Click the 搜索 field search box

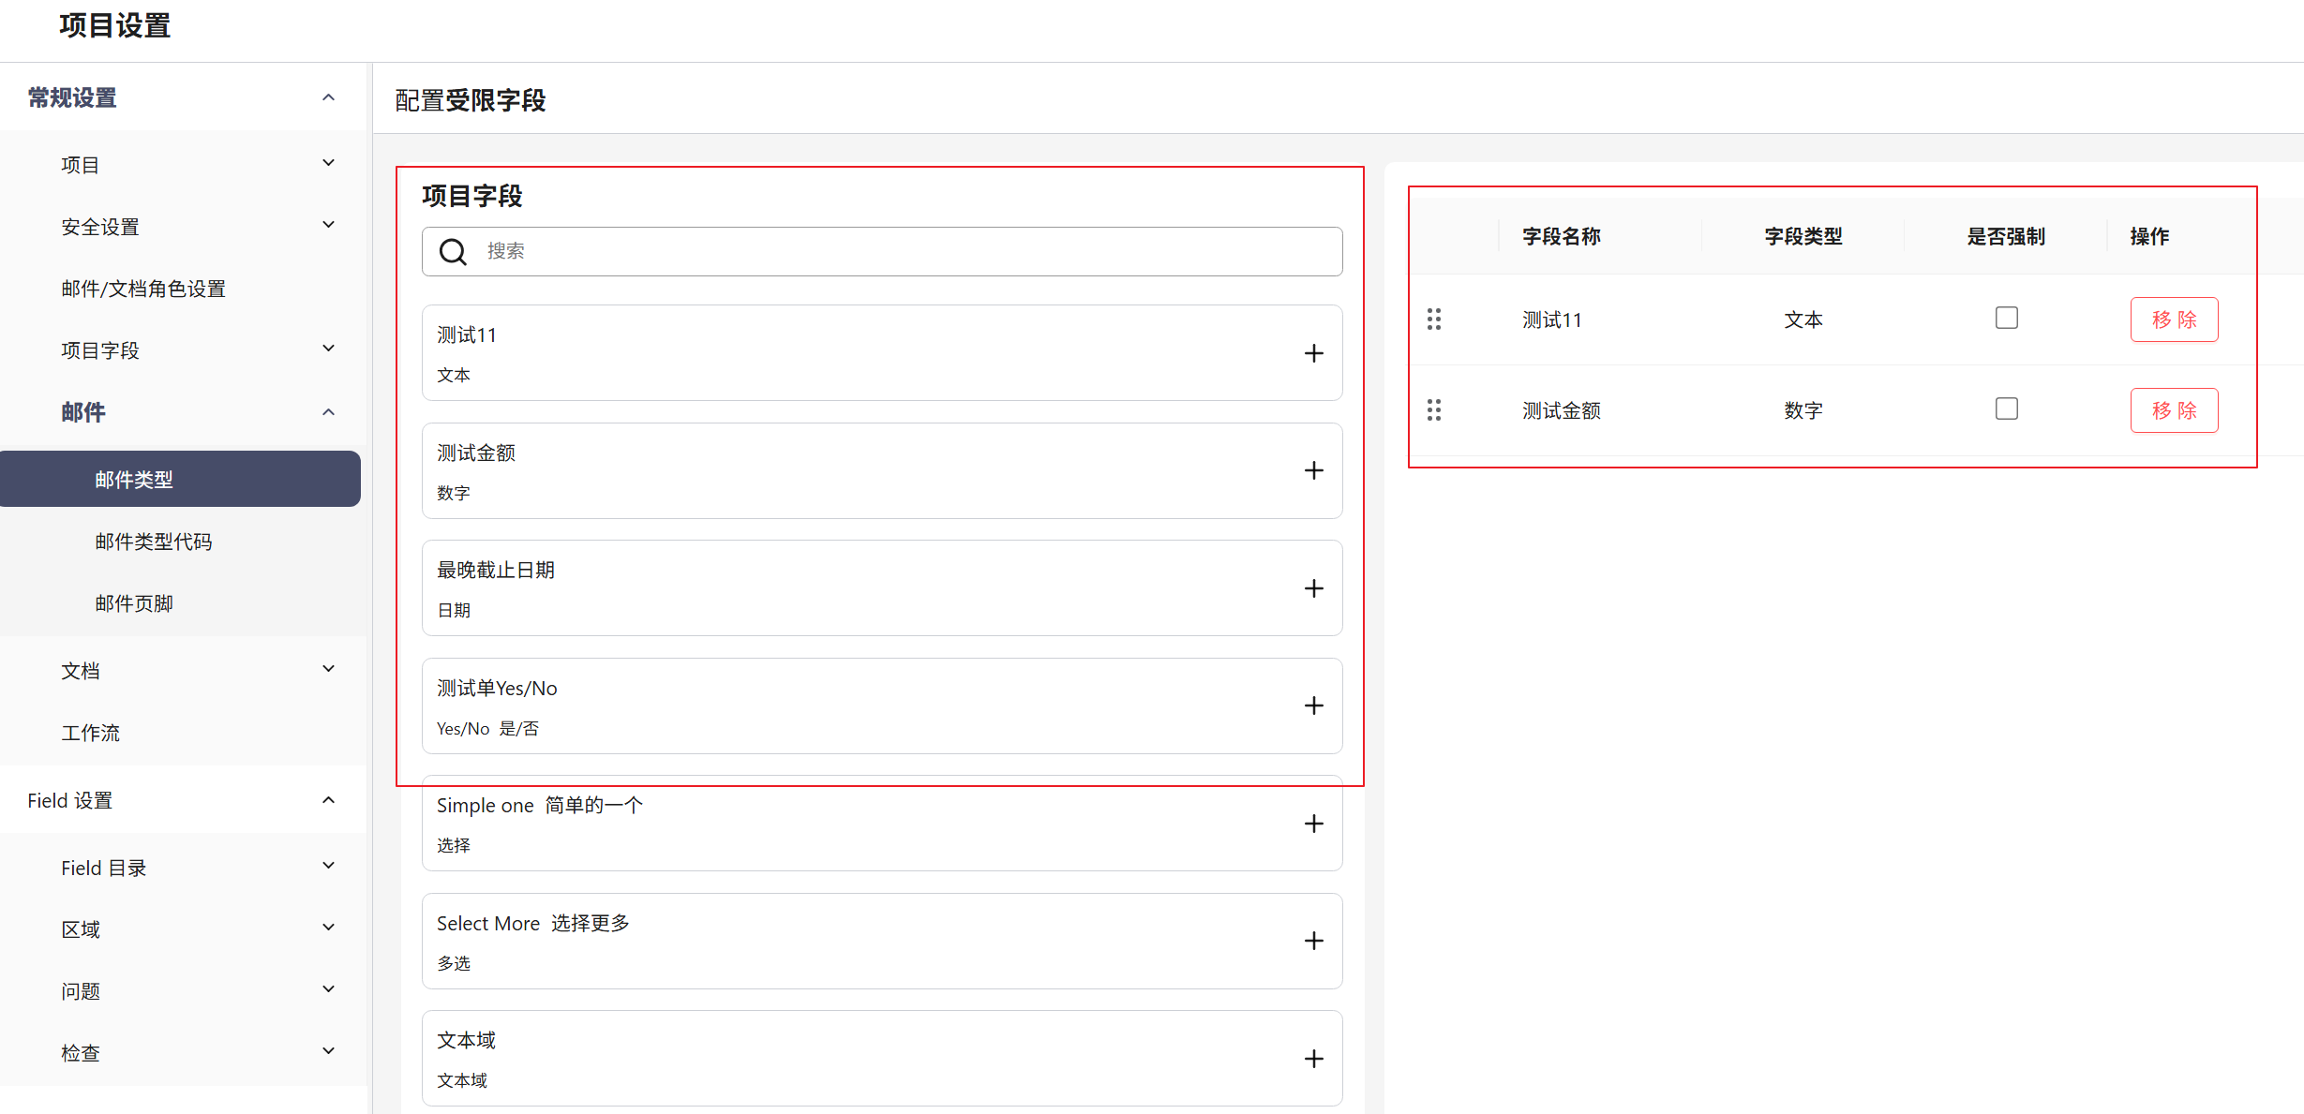pyautogui.click(x=881, y=251)
